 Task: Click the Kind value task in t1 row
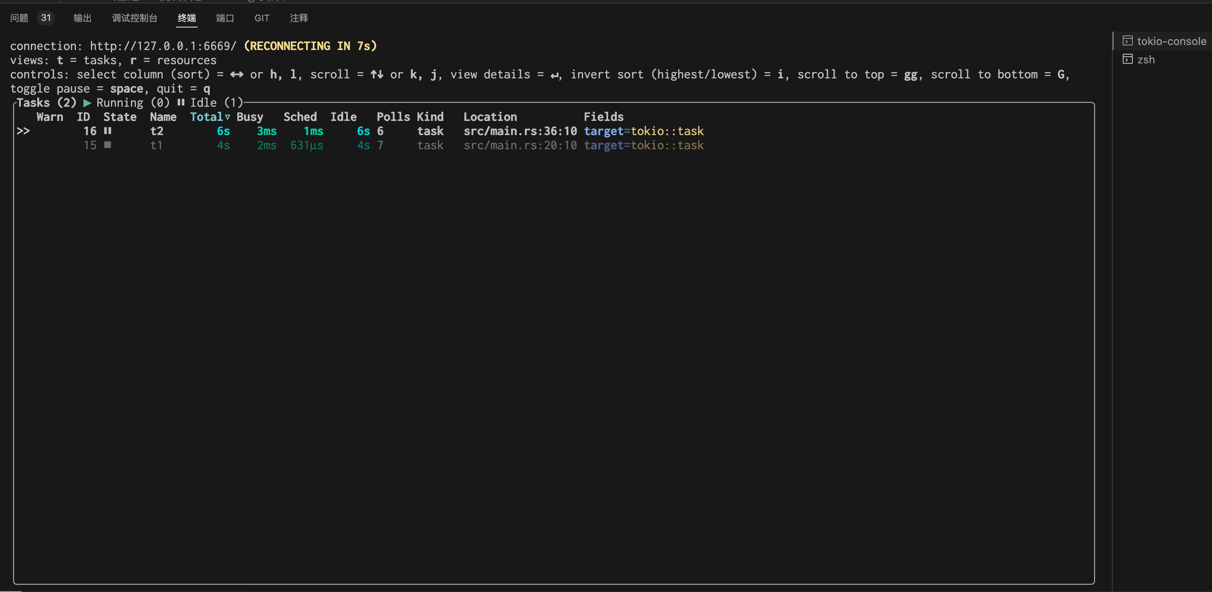click(x=430, y=145)
